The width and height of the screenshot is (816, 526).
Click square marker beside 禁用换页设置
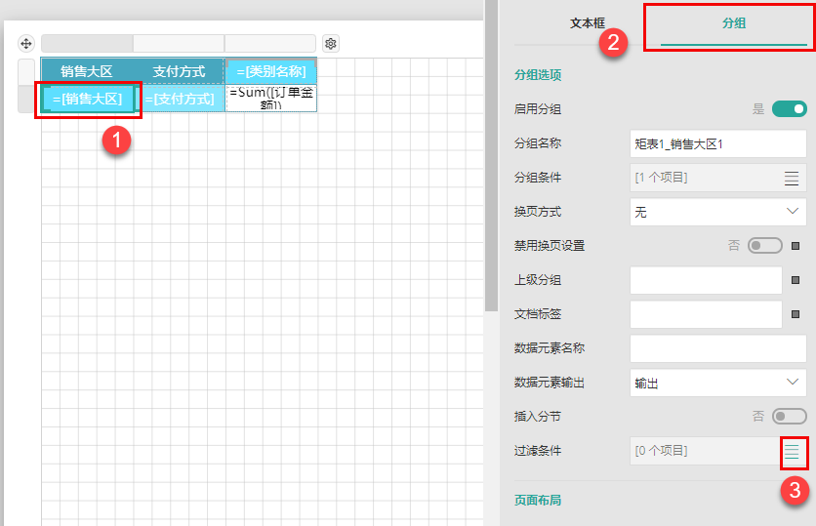tap(796, 246)
